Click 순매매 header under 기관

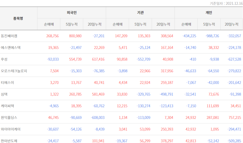pos(118,24)
